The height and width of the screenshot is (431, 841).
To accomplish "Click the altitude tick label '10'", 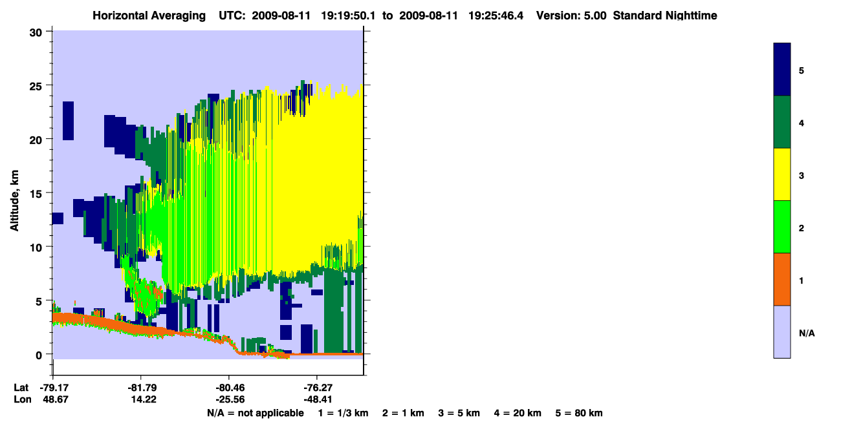I will point(38,247).
